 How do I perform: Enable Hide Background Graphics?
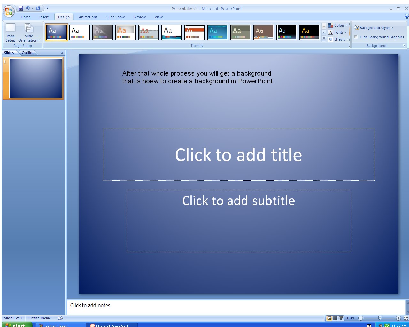click(x=356, y=37)
